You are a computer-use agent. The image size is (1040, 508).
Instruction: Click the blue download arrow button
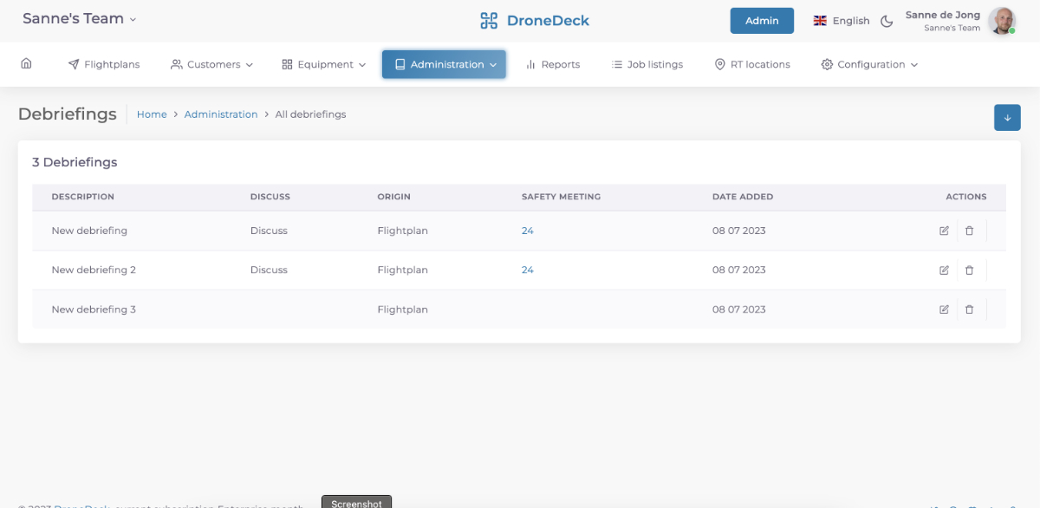coord(1007,118)
